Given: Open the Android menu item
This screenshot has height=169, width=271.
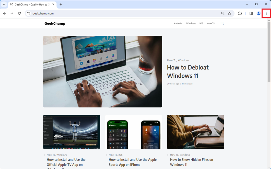Looking at the screenshot, I should [x=178, y=23].
